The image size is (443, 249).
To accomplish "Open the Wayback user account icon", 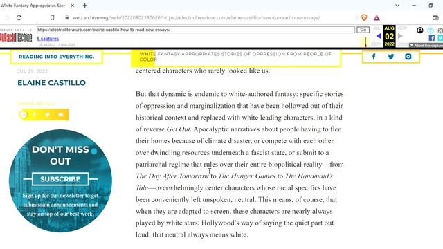I will [x=420, y=30].
